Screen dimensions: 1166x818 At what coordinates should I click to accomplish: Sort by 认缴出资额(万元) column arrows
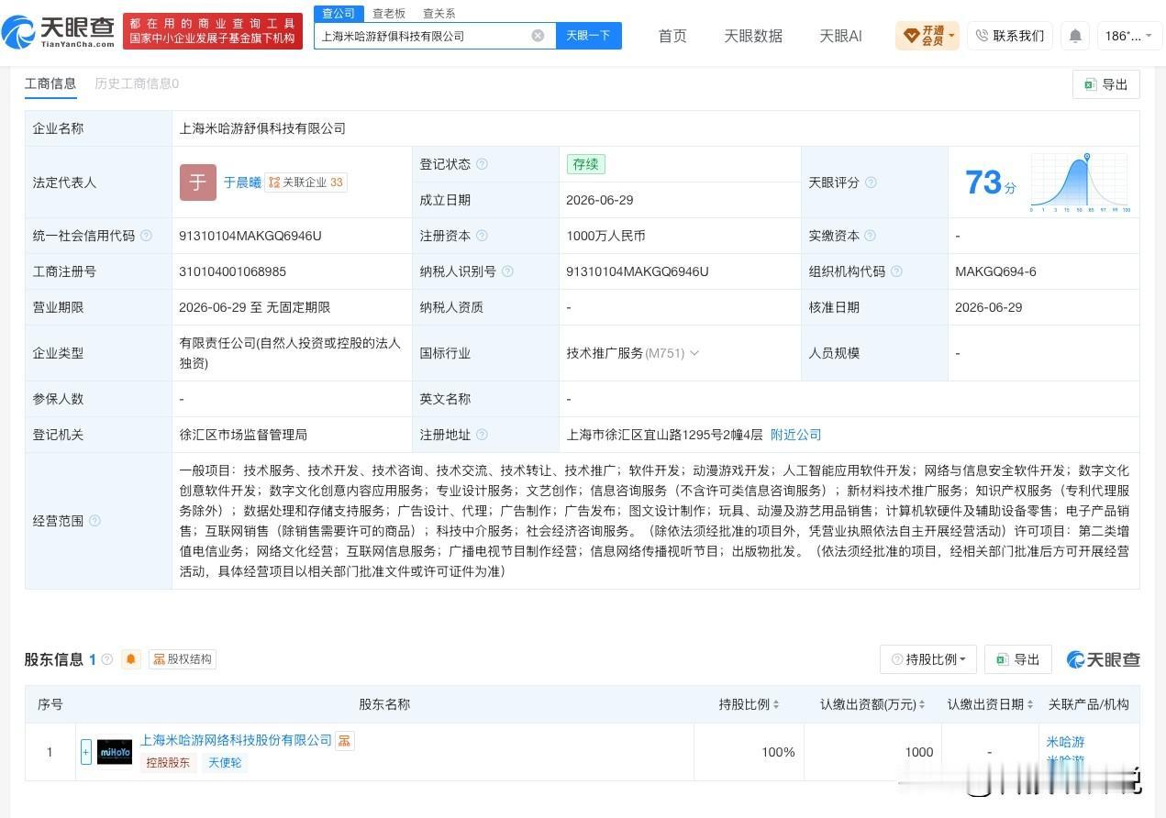(922, 704)
